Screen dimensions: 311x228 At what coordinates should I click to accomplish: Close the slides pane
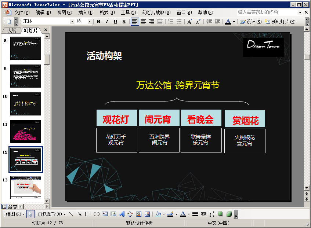click(46, 30)
